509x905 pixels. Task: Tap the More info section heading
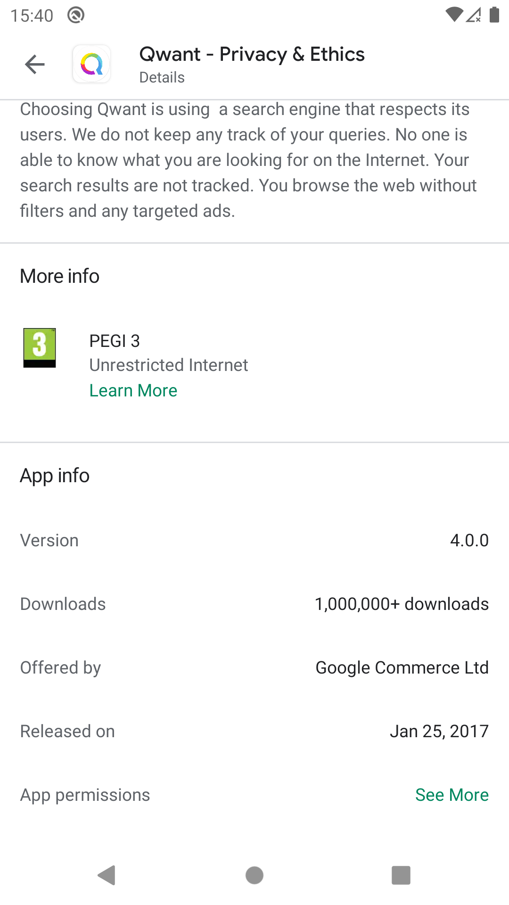pos(60,276)
